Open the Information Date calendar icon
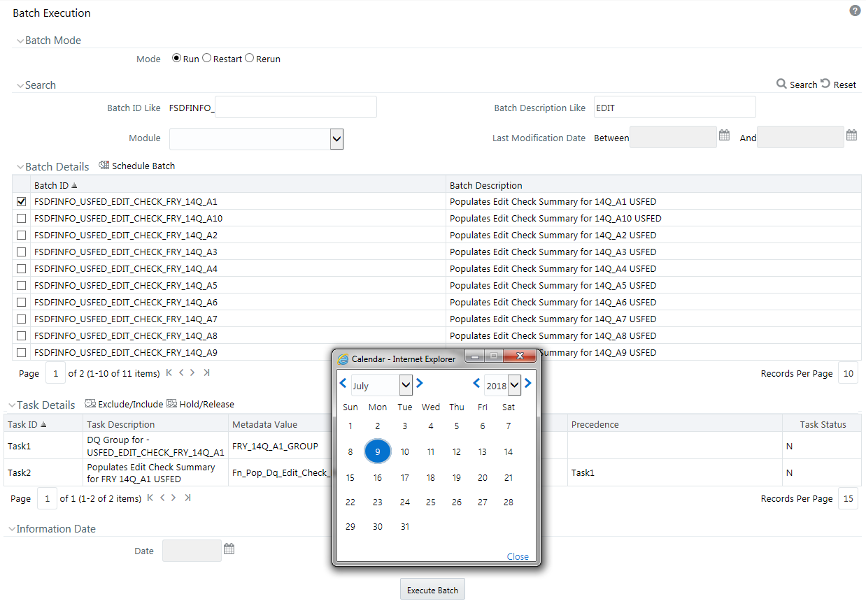 pos(229,550)
